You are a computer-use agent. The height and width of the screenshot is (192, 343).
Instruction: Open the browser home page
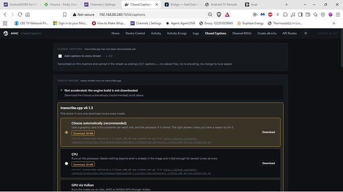pyautogui.click(x=27, y=14)
